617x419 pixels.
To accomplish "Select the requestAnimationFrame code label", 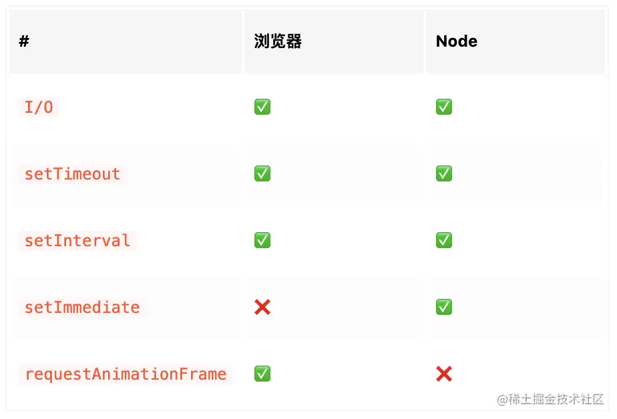I will [126, 374].
